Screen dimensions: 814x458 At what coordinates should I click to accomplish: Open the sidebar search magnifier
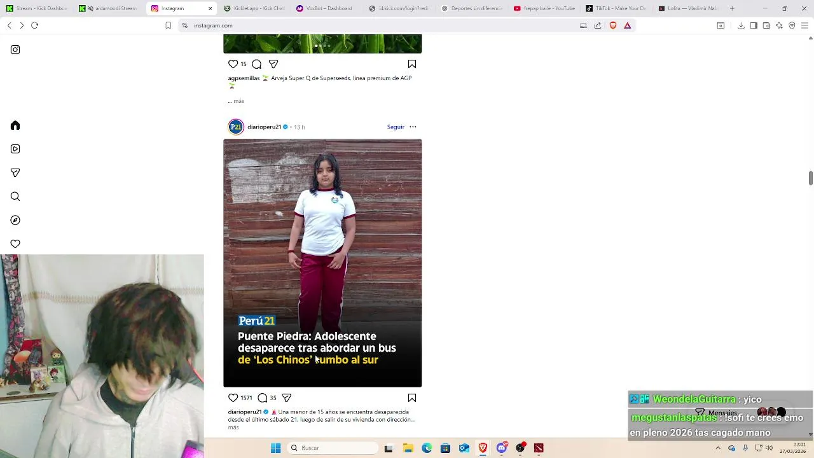pyautogui.click(x=15, y=197)
